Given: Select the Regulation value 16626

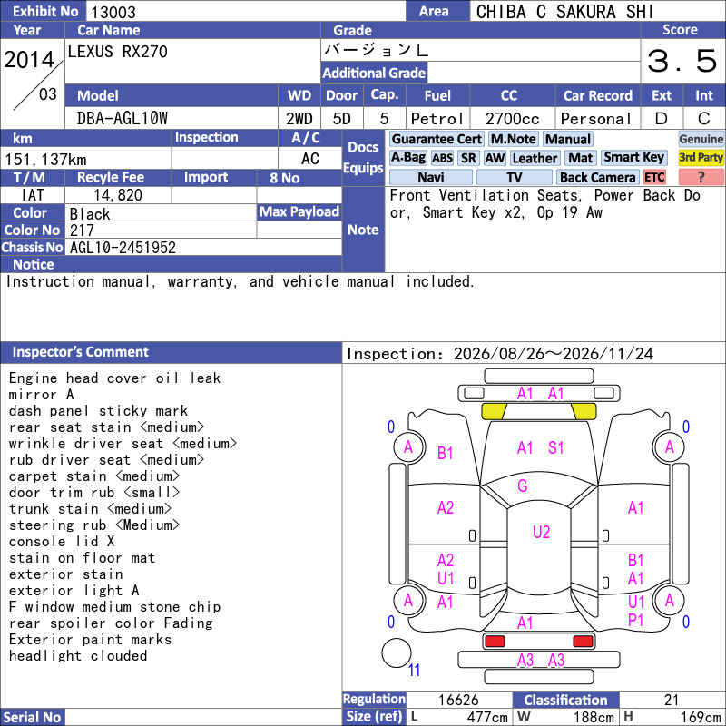Looking at the screenshot, I should (x=458, y=700).
